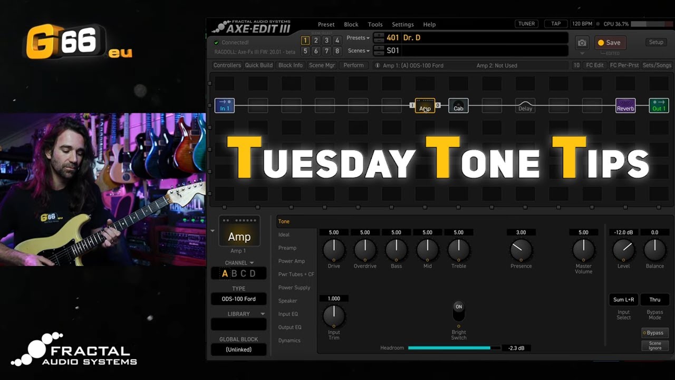675x380 pixels.
Task: Switch to Pwr Tubes + CF page
Action: click(296, 274)
